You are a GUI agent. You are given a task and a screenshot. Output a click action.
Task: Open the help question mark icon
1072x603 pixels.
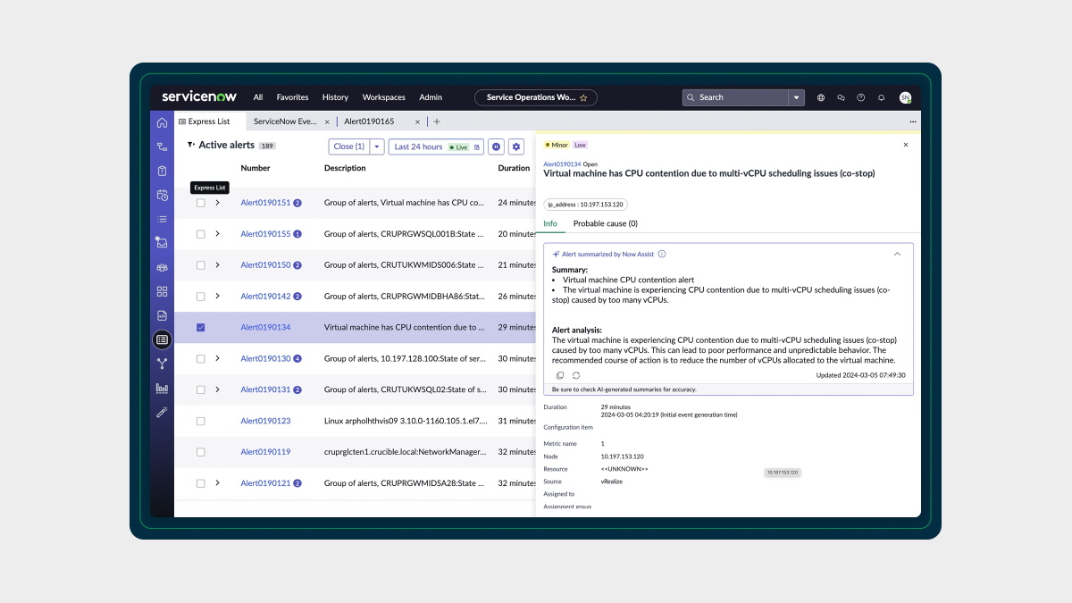(861, 97)
